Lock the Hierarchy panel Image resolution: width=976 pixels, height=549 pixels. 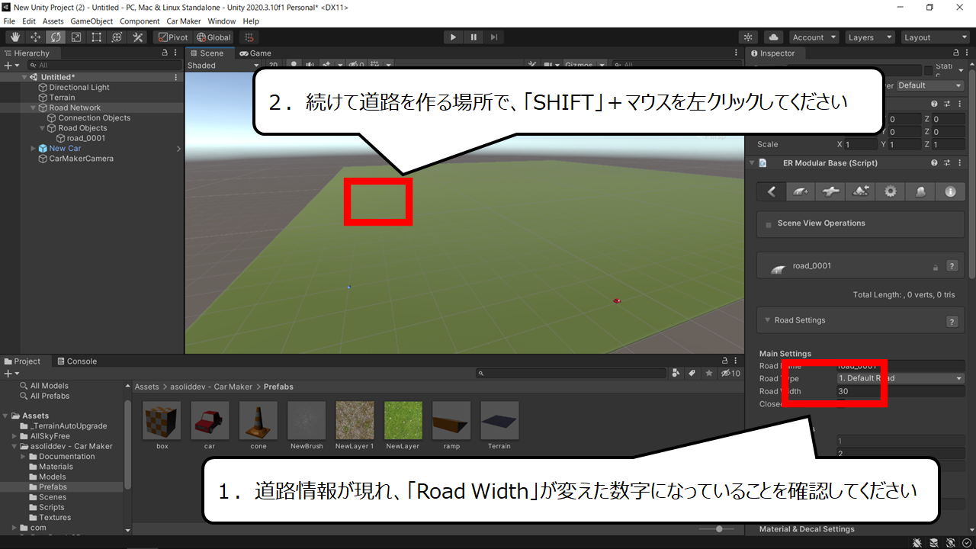click(x=165, y=53)
